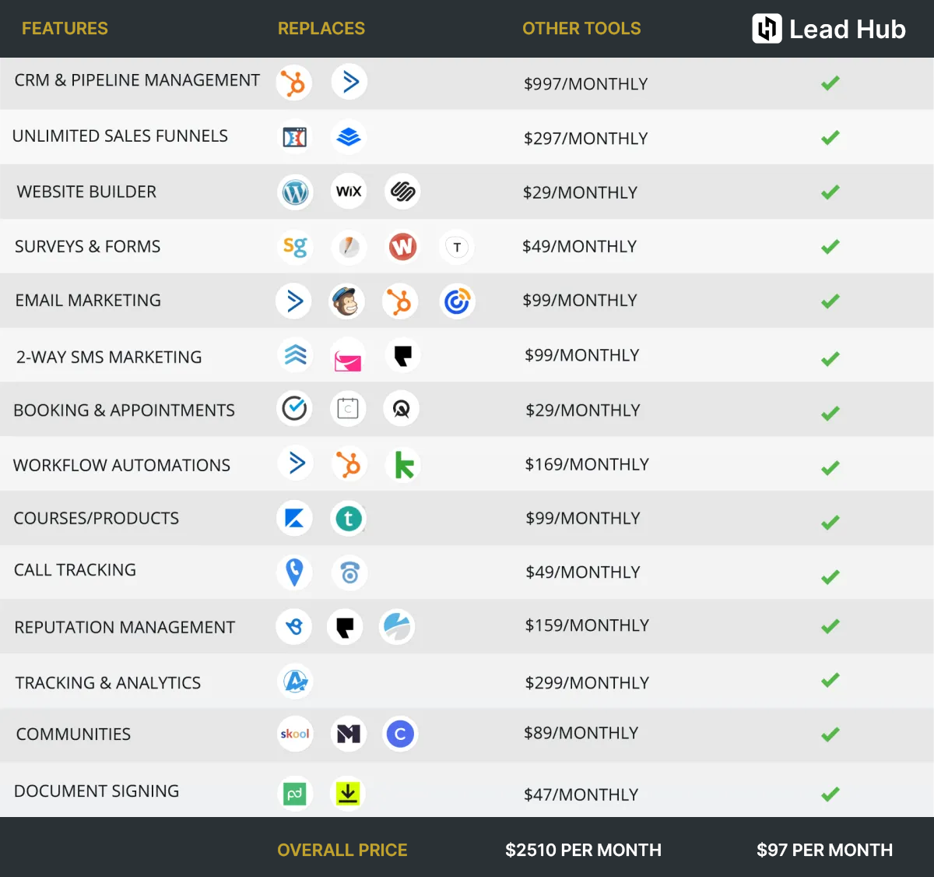Click the Constant Contact circular blue icon
Image resolution: width=934 pixels, height=877 pixels.
pyautogui.click(x=457, y=301)
